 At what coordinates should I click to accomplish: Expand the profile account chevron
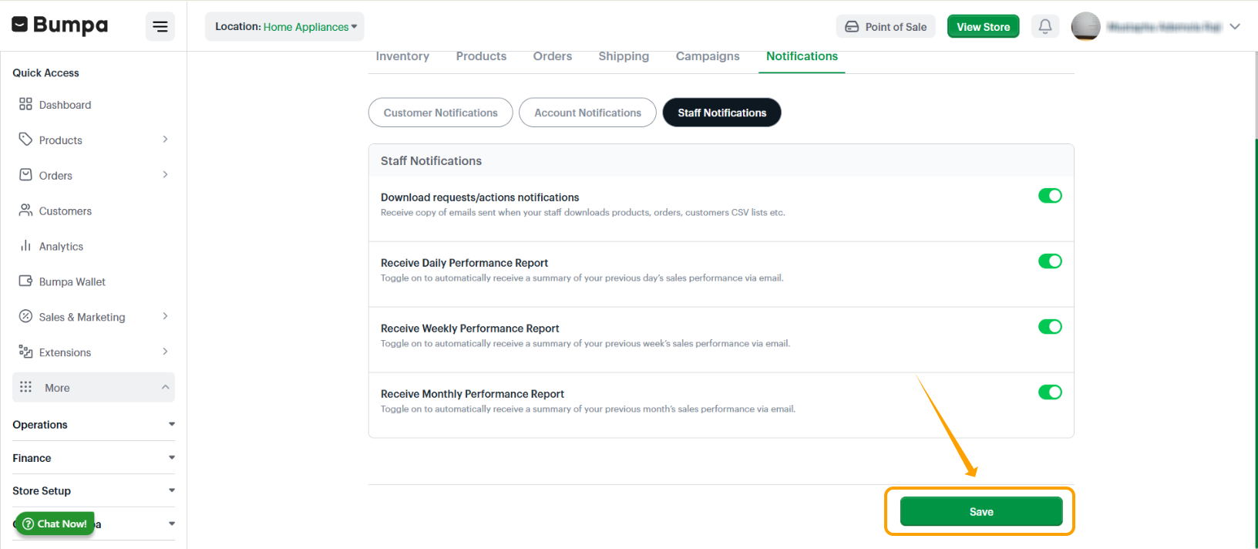pos(1235,26)
